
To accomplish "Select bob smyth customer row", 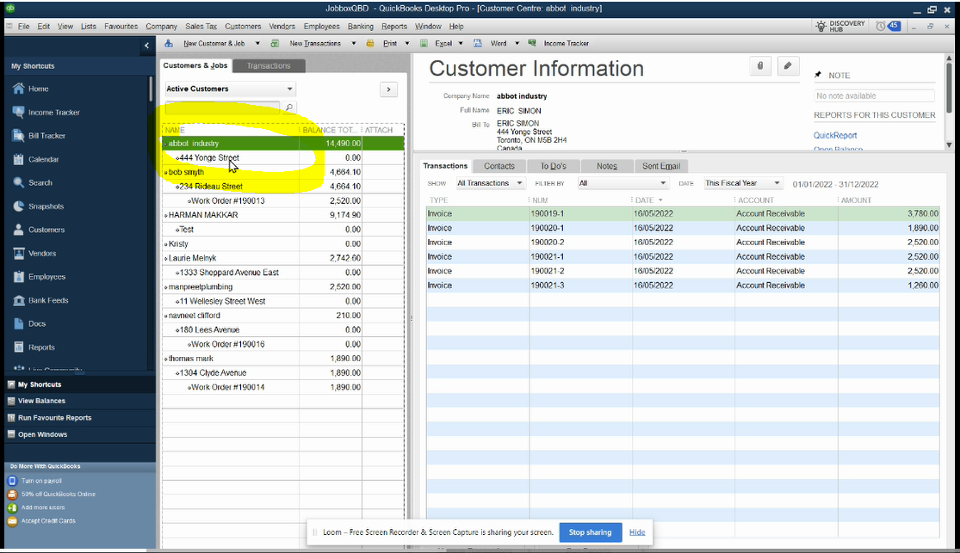I will point(282,172).
